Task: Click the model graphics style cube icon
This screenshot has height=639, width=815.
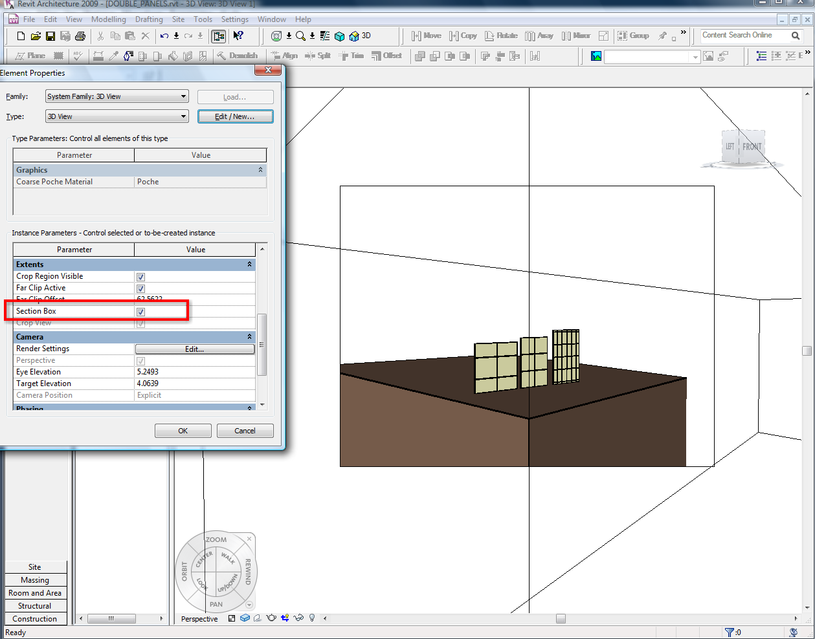Action: point(245,618)
